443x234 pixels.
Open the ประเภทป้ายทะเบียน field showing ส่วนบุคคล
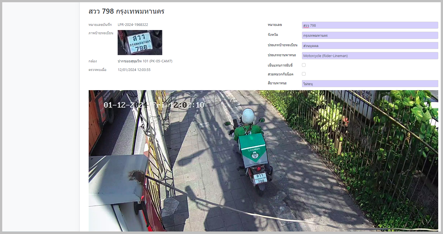click(370, 46)
